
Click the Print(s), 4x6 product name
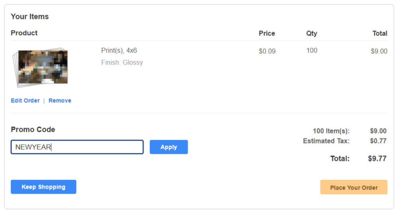(119, 51)
